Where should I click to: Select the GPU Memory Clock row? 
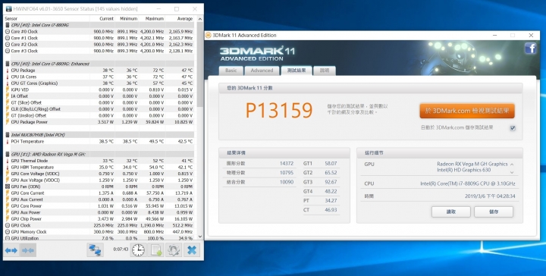click(x=99, y=232)
